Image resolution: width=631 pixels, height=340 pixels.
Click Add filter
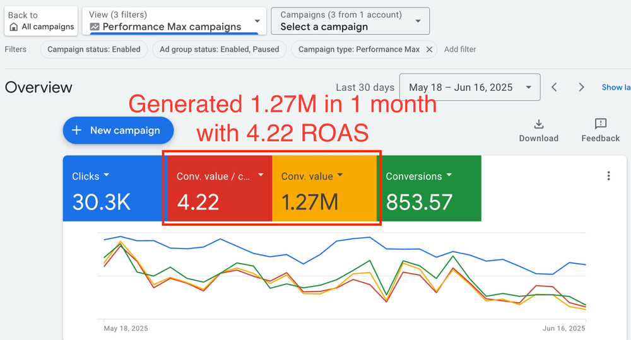[460, 49]
